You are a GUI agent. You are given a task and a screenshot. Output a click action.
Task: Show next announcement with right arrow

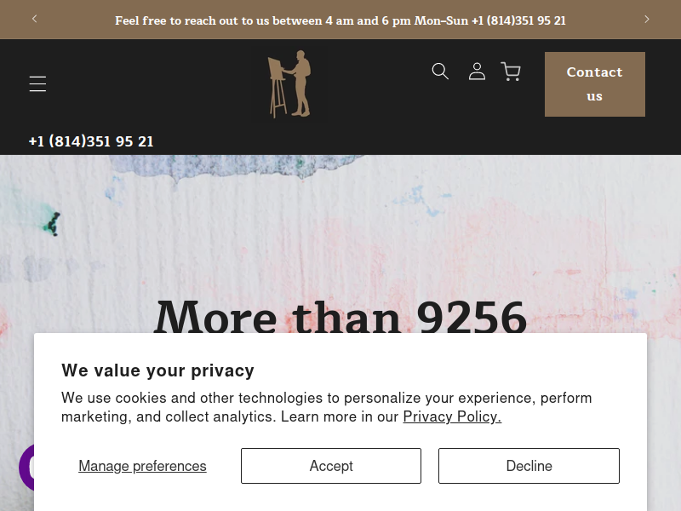pyautogui.click(x=647, y=19)
